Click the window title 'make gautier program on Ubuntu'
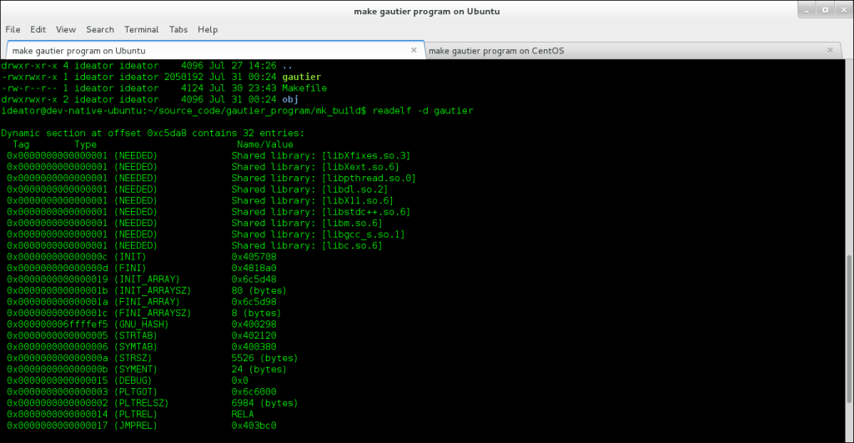854x443 pixels. point(426,11)
